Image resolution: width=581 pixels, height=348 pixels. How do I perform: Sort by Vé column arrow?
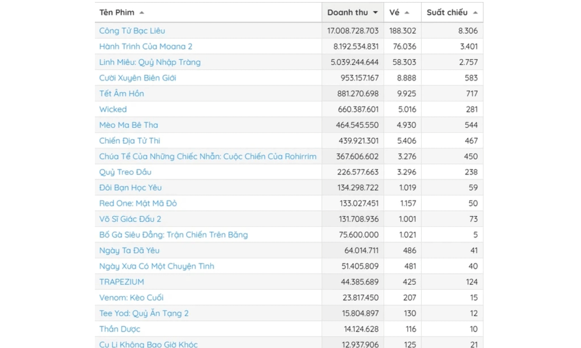coord(407,13)
